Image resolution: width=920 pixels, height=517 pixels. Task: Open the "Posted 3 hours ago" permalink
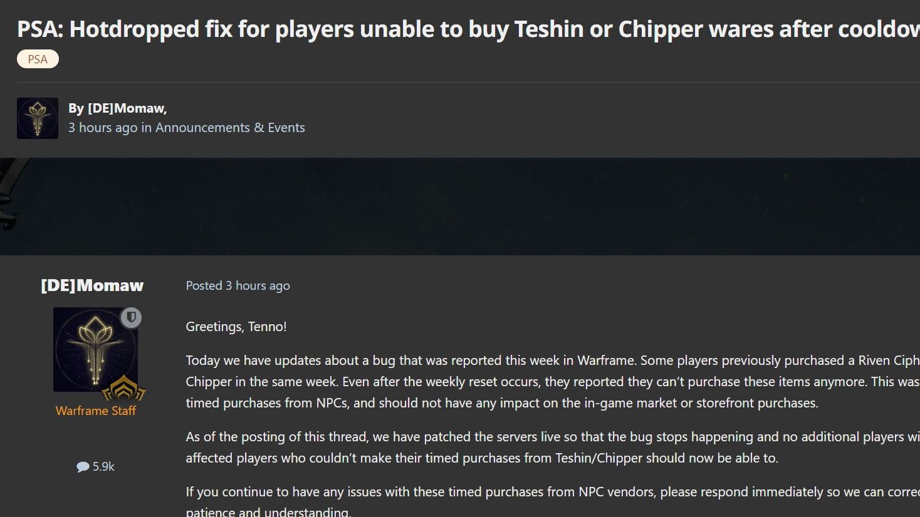[238, 285]
